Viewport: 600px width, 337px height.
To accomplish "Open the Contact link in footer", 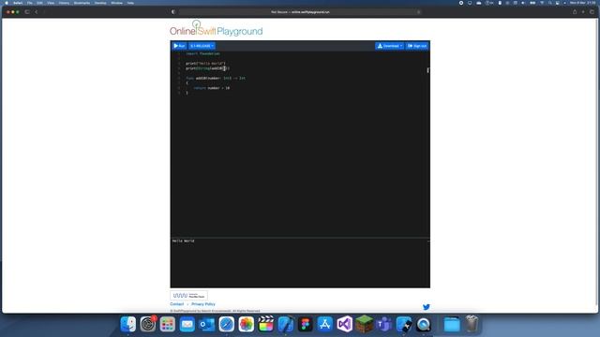I will point(177,304).
